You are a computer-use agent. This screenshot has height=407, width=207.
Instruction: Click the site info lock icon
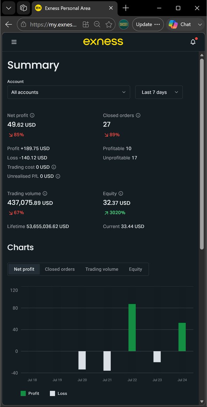(23, 24)
